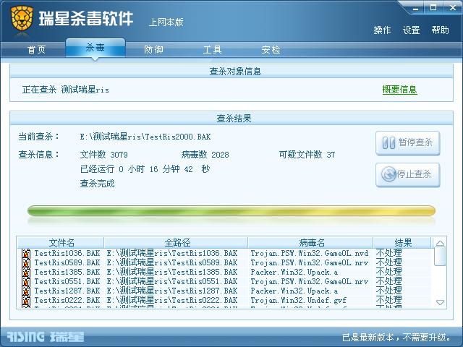Select file name TestRis1287.BAK
Viewport: 463px width, 347px height.
(x=67, y=291)
